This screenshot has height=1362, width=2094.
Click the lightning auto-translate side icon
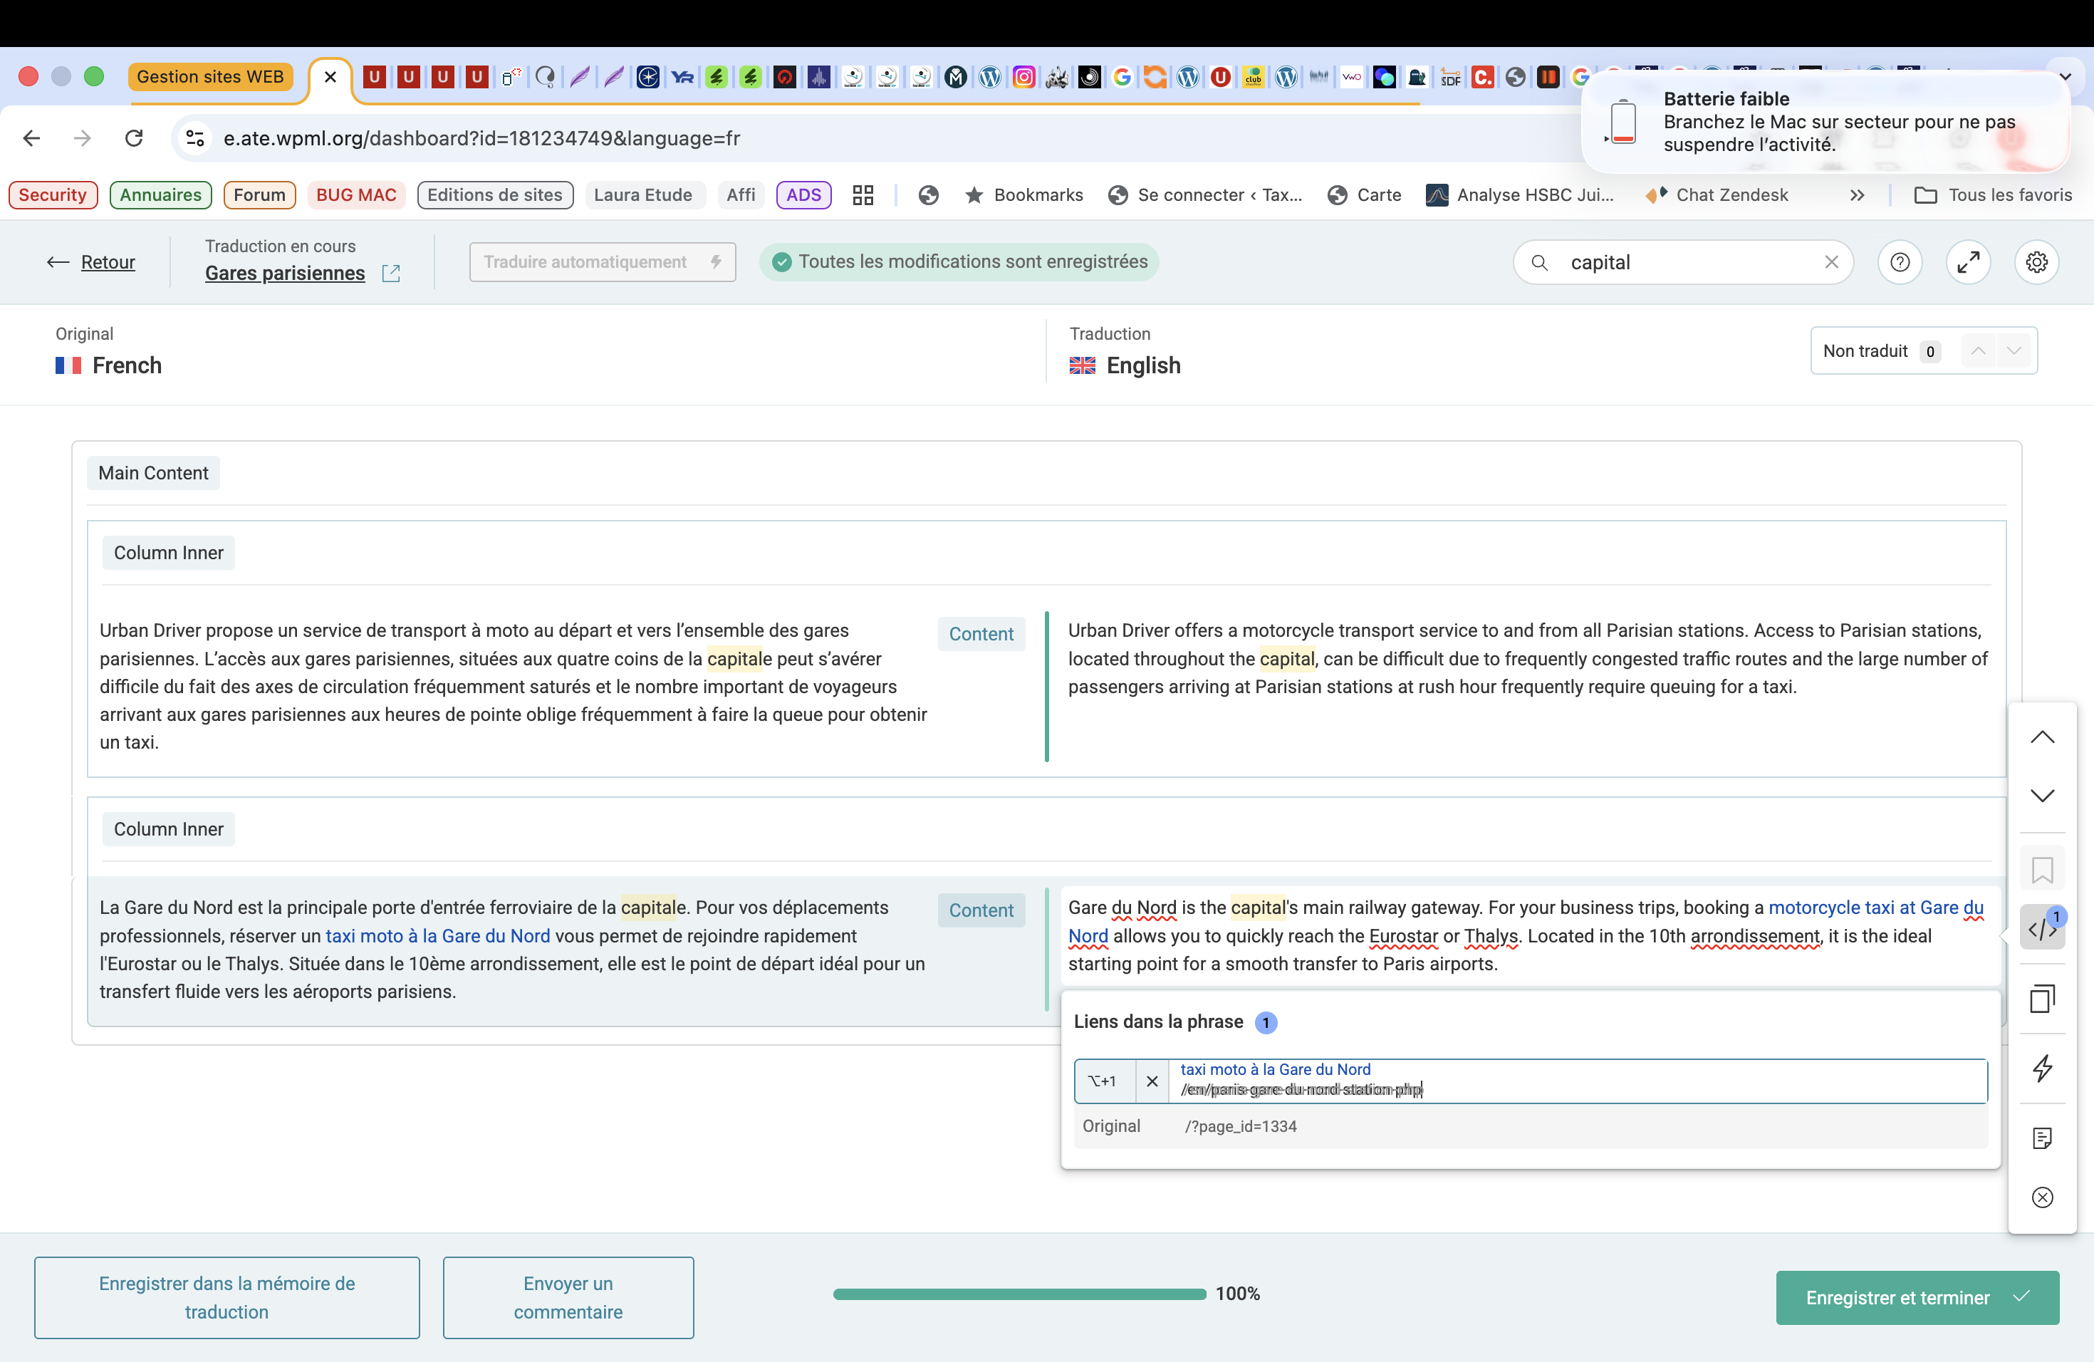click(2041, 1068)
